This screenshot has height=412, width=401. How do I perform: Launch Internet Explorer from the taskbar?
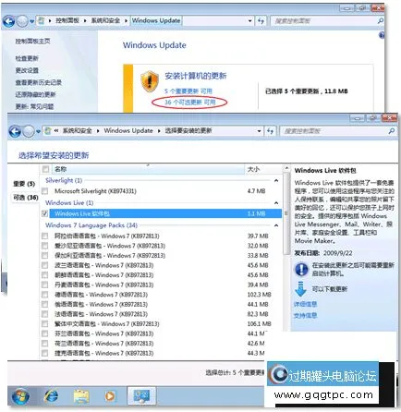click(51, 396)
